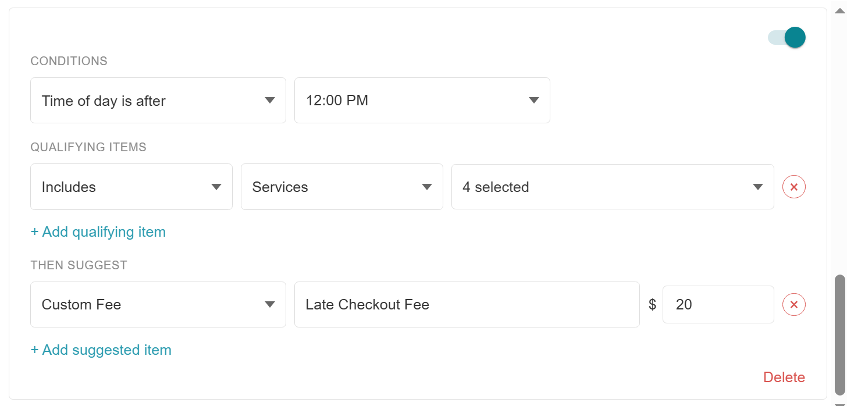Screen dimensions: 847x406
Task: Click the vertical scrollbar thumb
Action: [840, 335]
